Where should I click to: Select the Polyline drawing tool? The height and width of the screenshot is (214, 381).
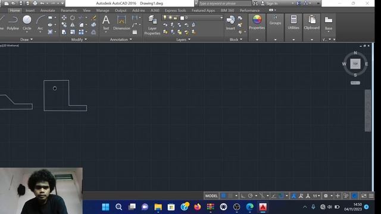[13, 23]
